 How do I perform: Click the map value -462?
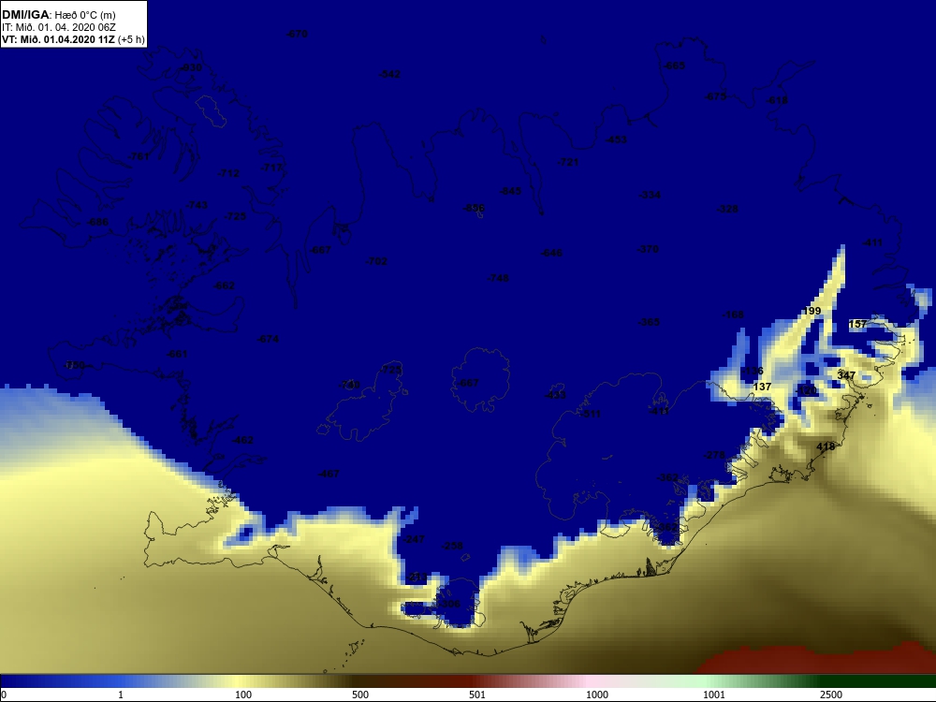242,441
